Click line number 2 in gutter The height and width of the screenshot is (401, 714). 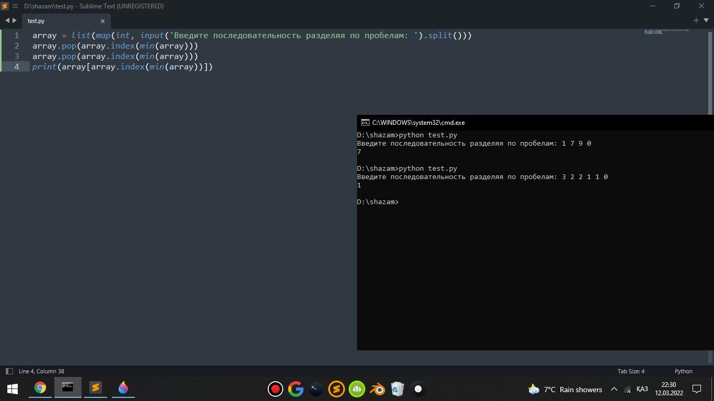click(17, 46)
